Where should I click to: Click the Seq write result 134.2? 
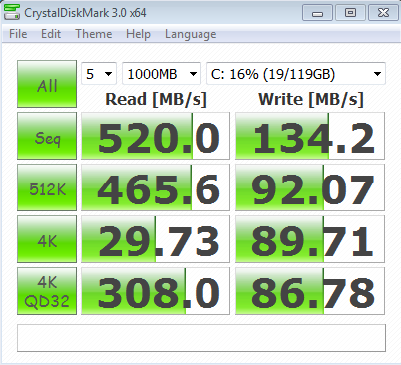(x=310, y=136)
